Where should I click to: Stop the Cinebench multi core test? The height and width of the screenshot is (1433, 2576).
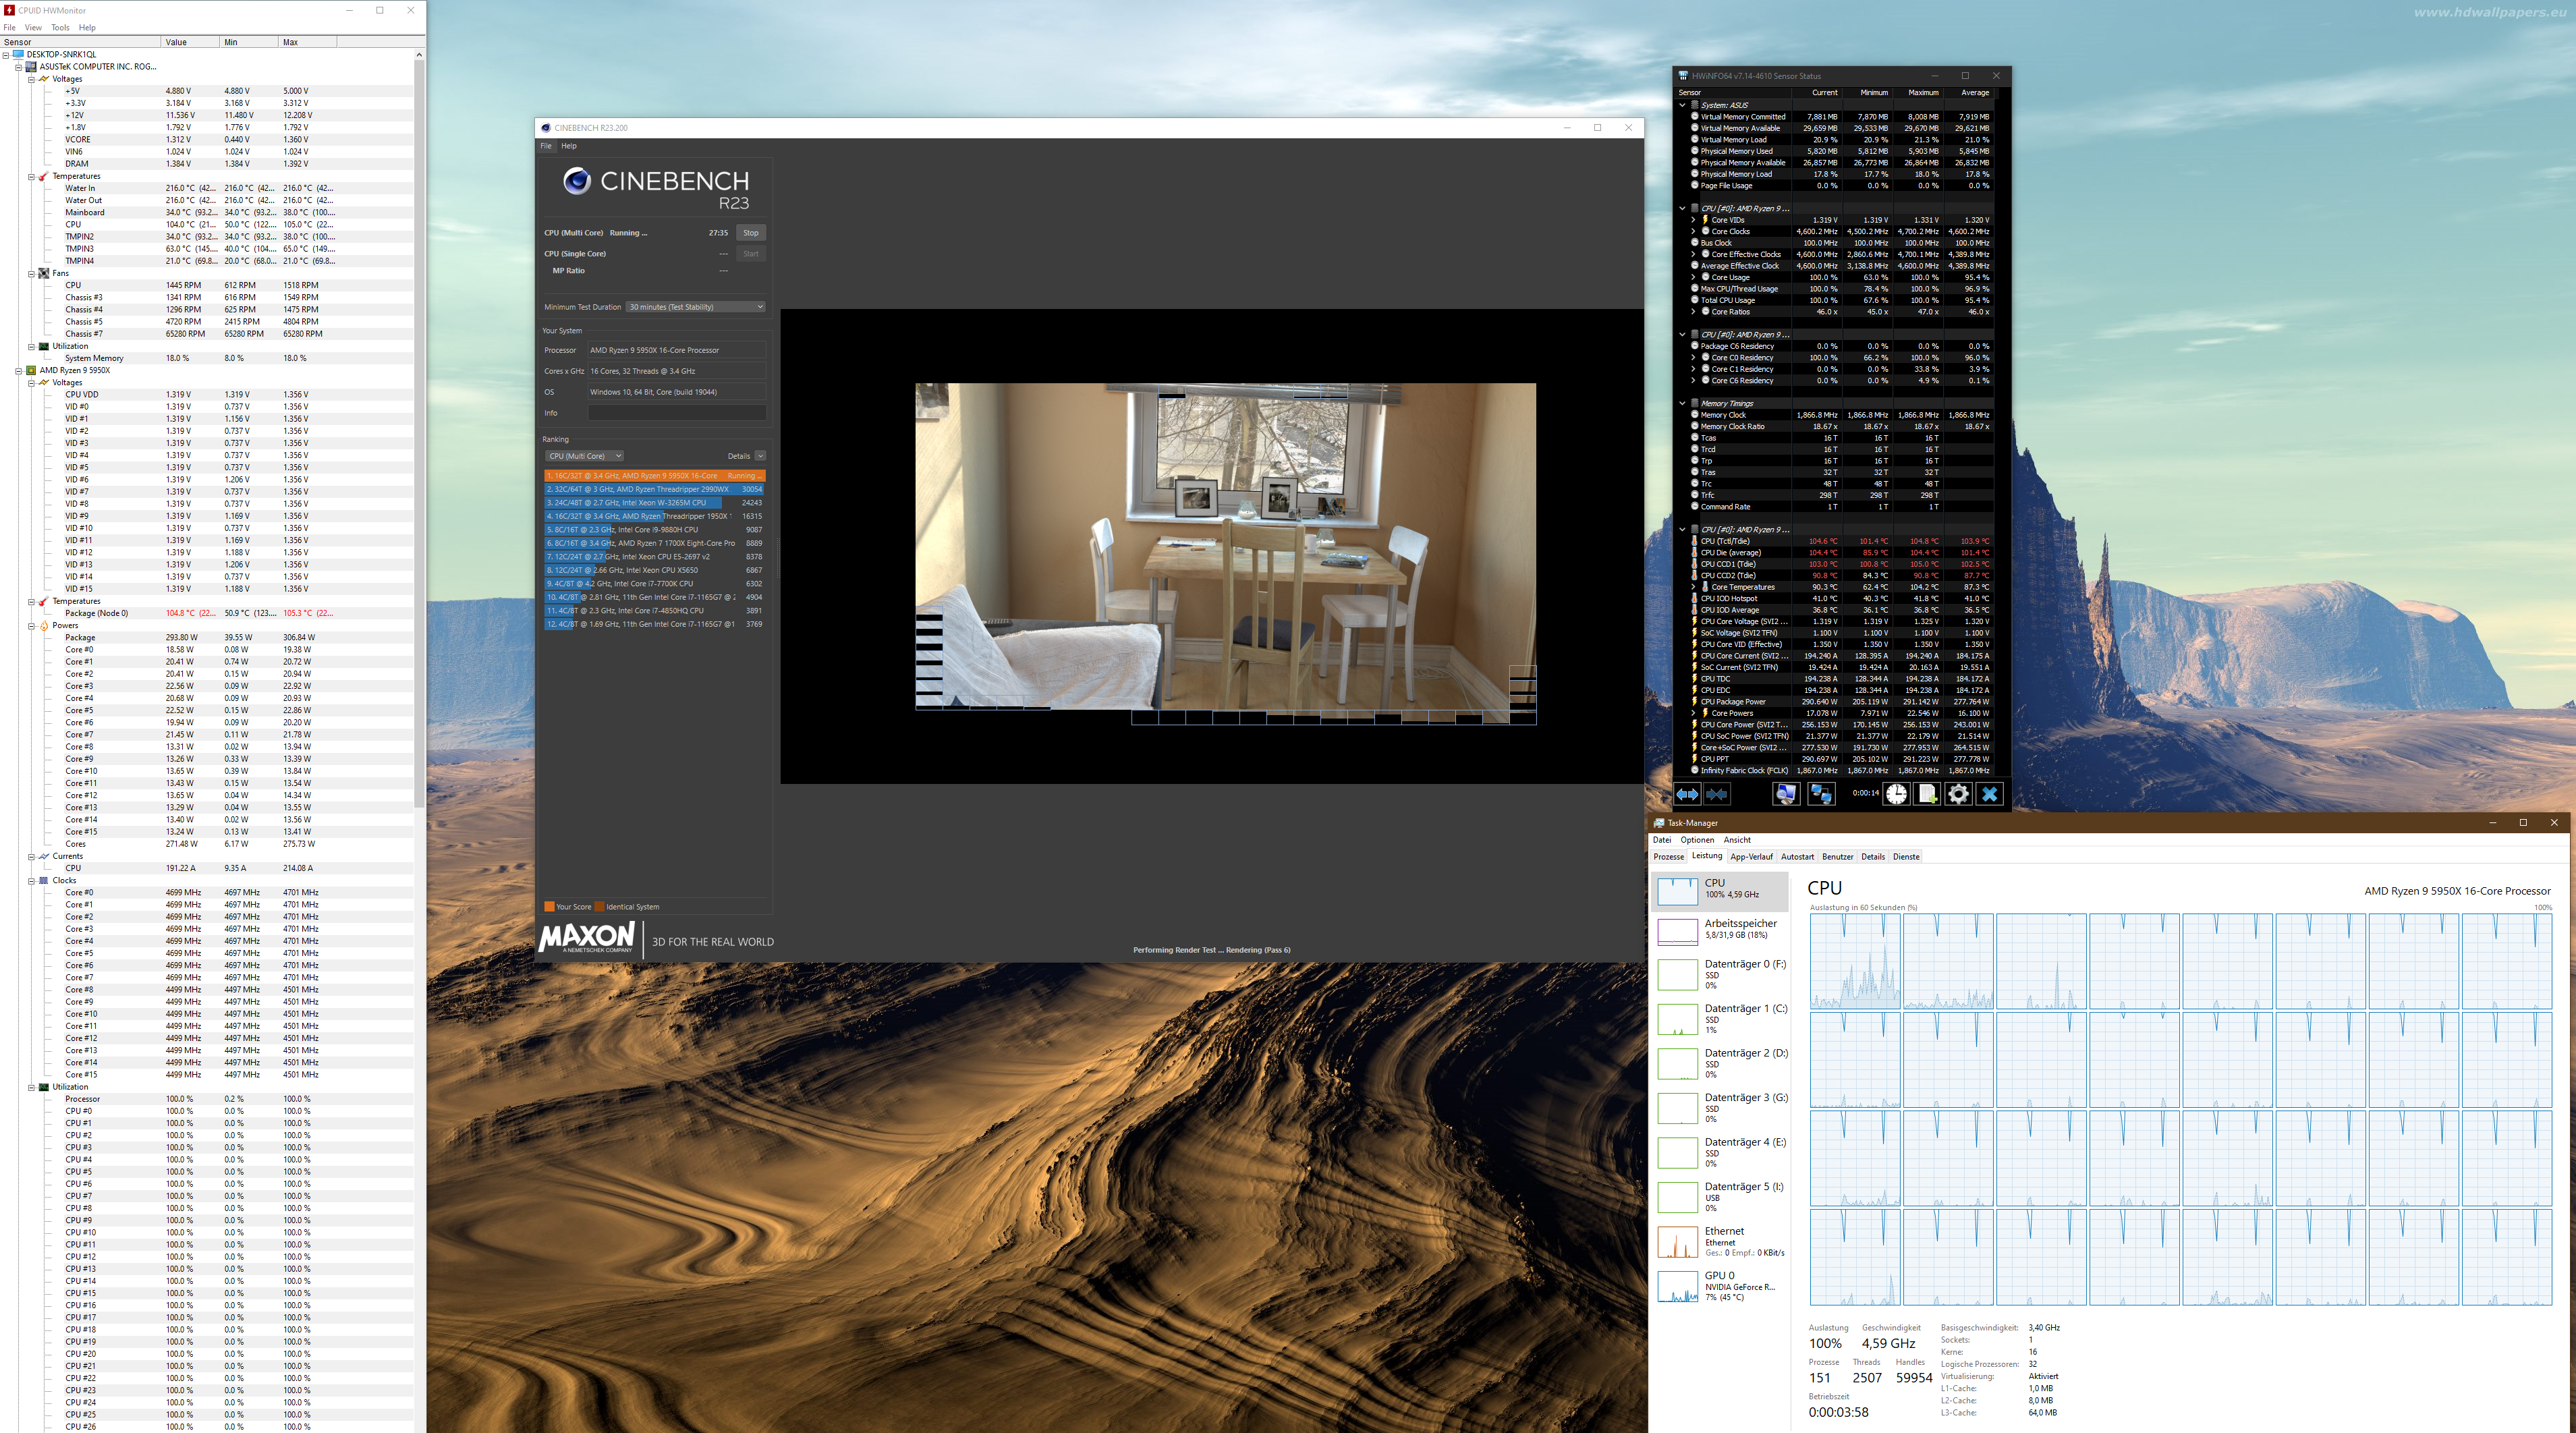[750, 233]
